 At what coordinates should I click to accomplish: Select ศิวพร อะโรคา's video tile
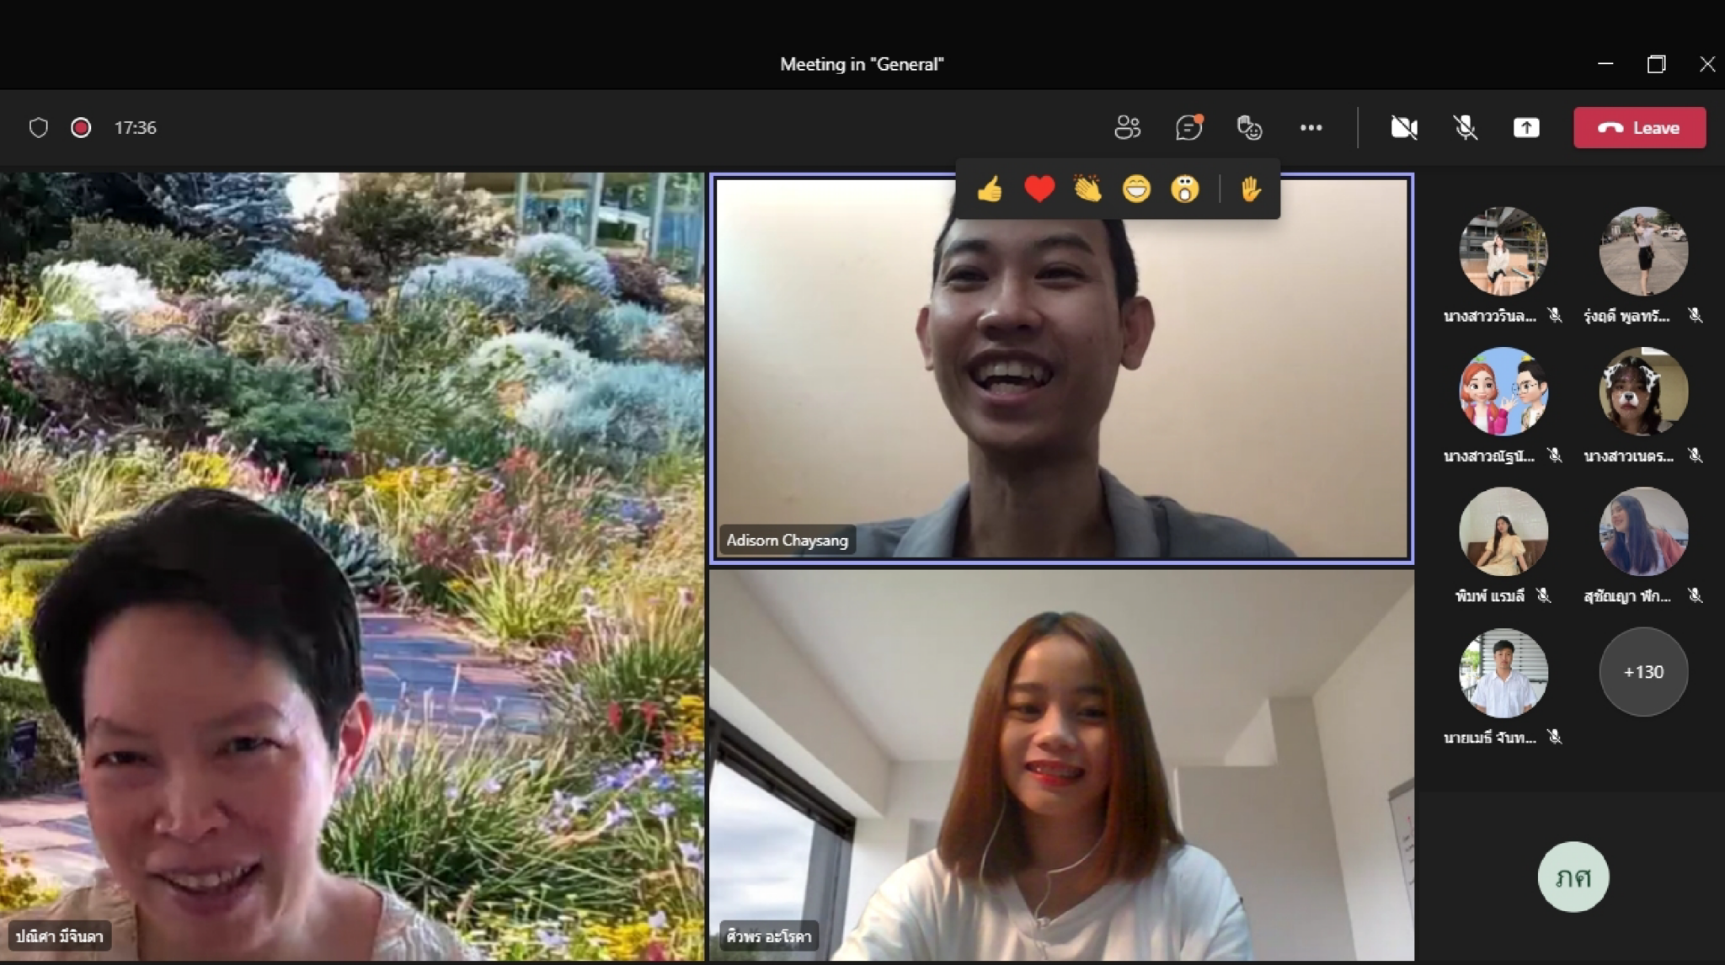pos(1062,765)
